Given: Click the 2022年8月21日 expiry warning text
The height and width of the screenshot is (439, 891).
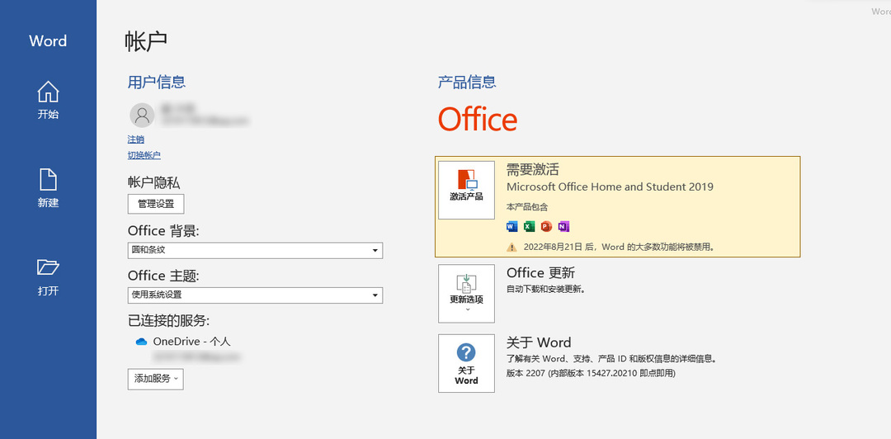Looking at the screenshot, I should [x=619, y=248].
